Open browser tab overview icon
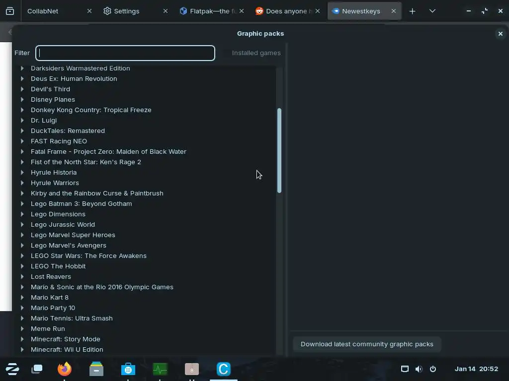 (10, 11)
